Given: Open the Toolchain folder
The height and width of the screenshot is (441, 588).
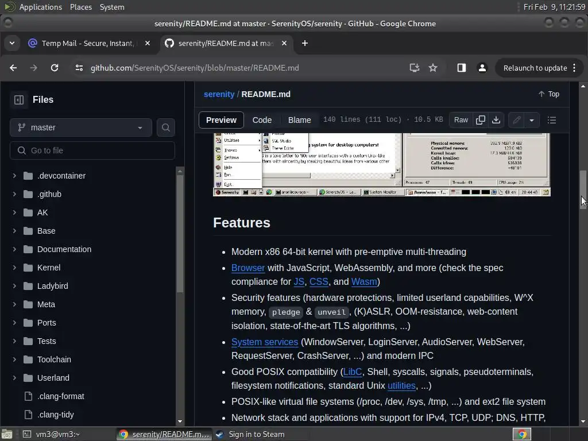Looking at the screenshot, I should tap(54, 359).
